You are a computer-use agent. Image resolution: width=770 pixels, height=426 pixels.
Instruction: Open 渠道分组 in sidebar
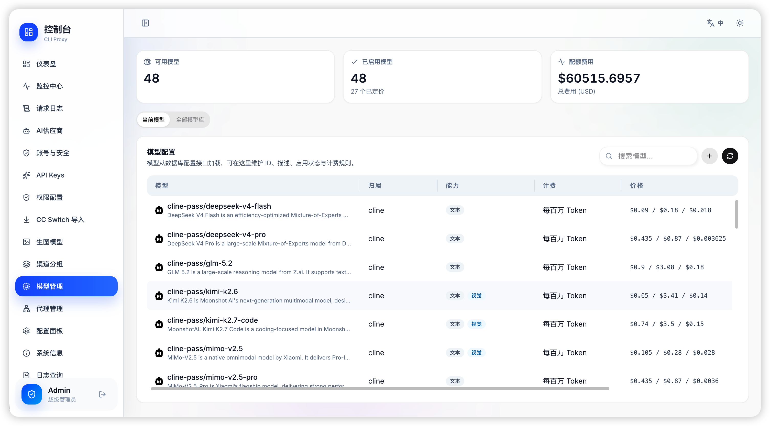[66, 264]
